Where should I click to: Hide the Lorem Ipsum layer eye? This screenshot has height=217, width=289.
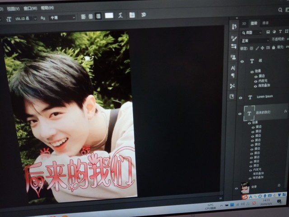point(241,98)
